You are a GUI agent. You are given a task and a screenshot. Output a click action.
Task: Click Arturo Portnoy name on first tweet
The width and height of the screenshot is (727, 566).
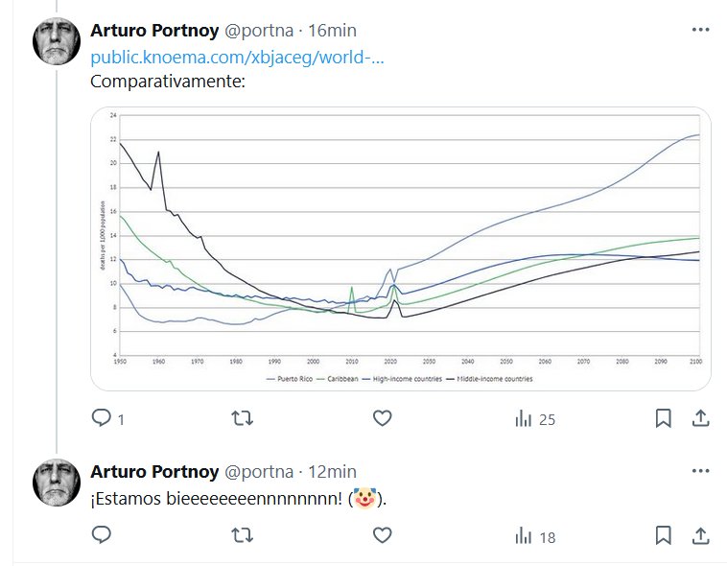tap(152, 30)
